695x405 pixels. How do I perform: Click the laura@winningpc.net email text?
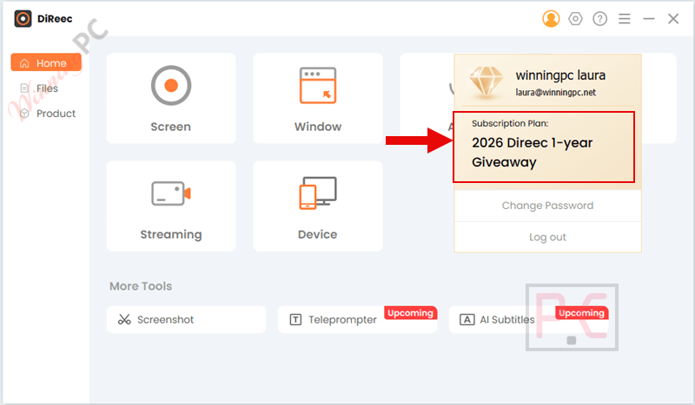(555, 92)
